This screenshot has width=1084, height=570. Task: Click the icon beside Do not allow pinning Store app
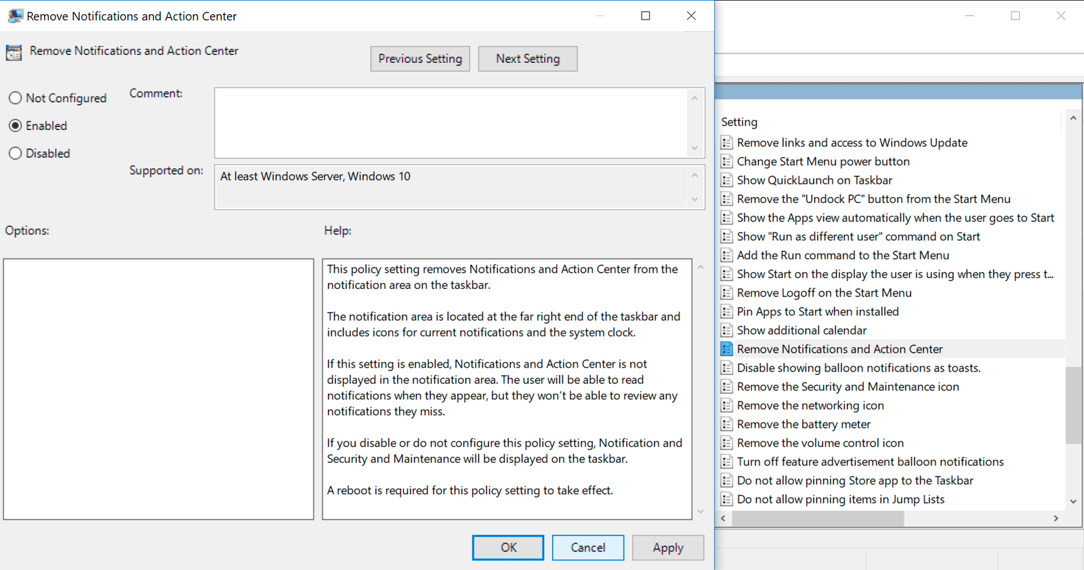726,481
